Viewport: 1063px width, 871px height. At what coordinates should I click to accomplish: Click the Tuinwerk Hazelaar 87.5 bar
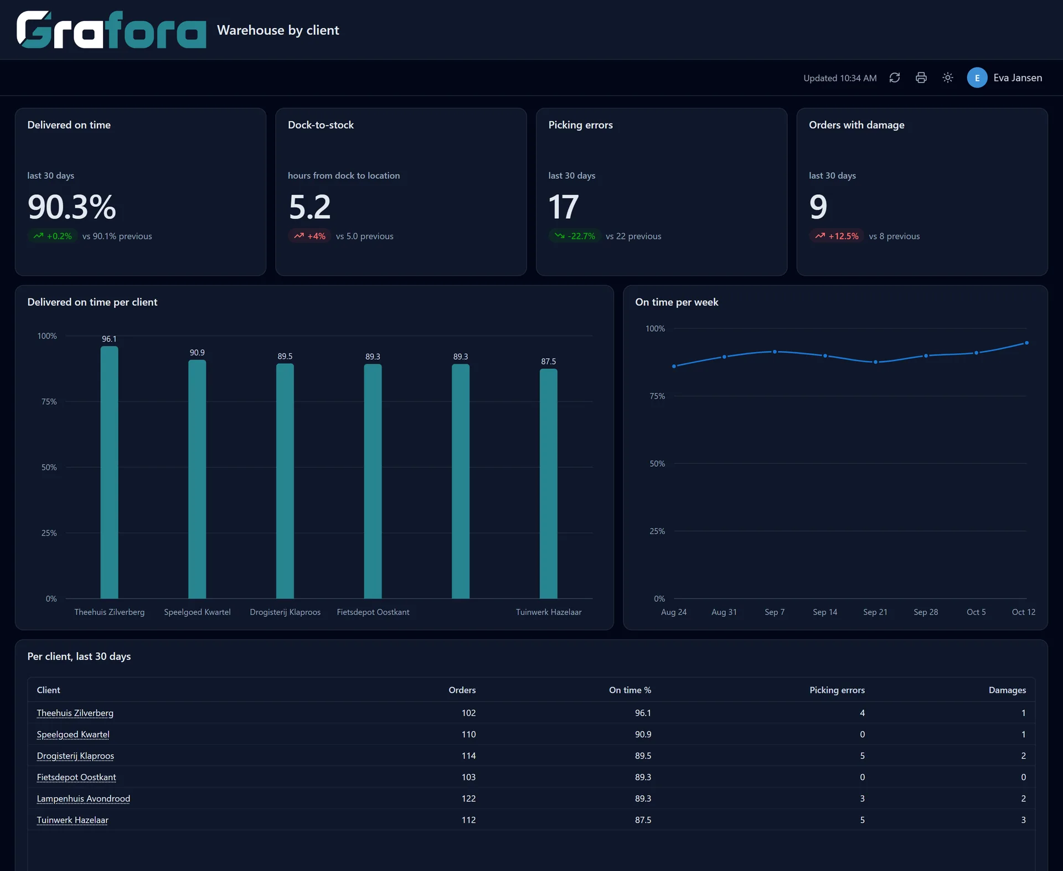549,483
